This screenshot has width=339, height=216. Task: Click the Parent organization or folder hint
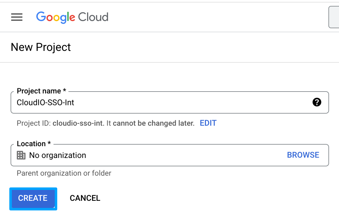tap(64, 173)
